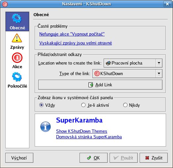Click the KShutDown link type combo box
The width and height of the screenshot is (173, 168).
127,73
